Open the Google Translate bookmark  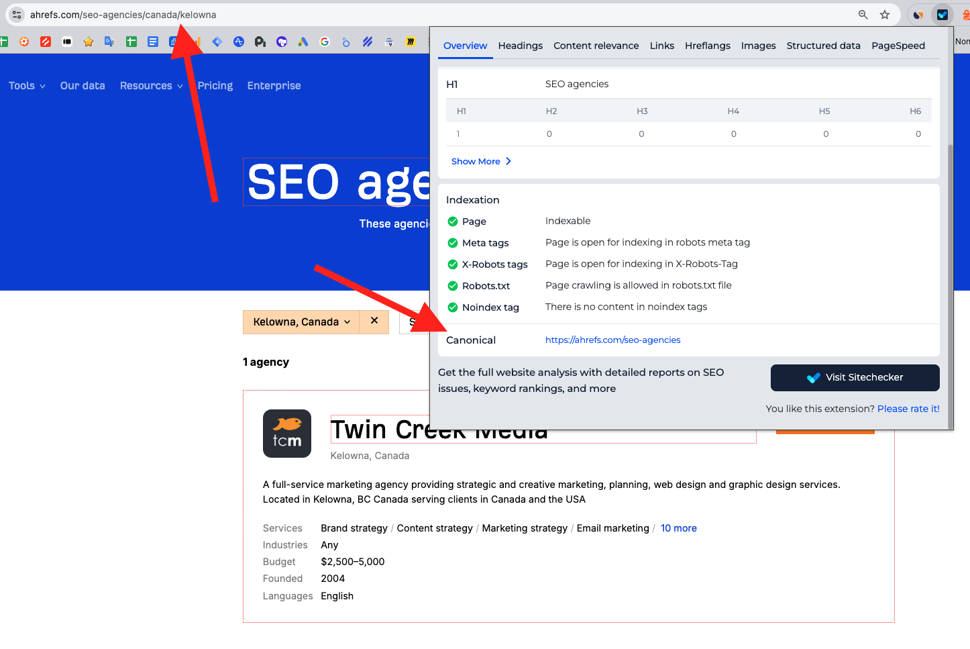pos(110,42)
